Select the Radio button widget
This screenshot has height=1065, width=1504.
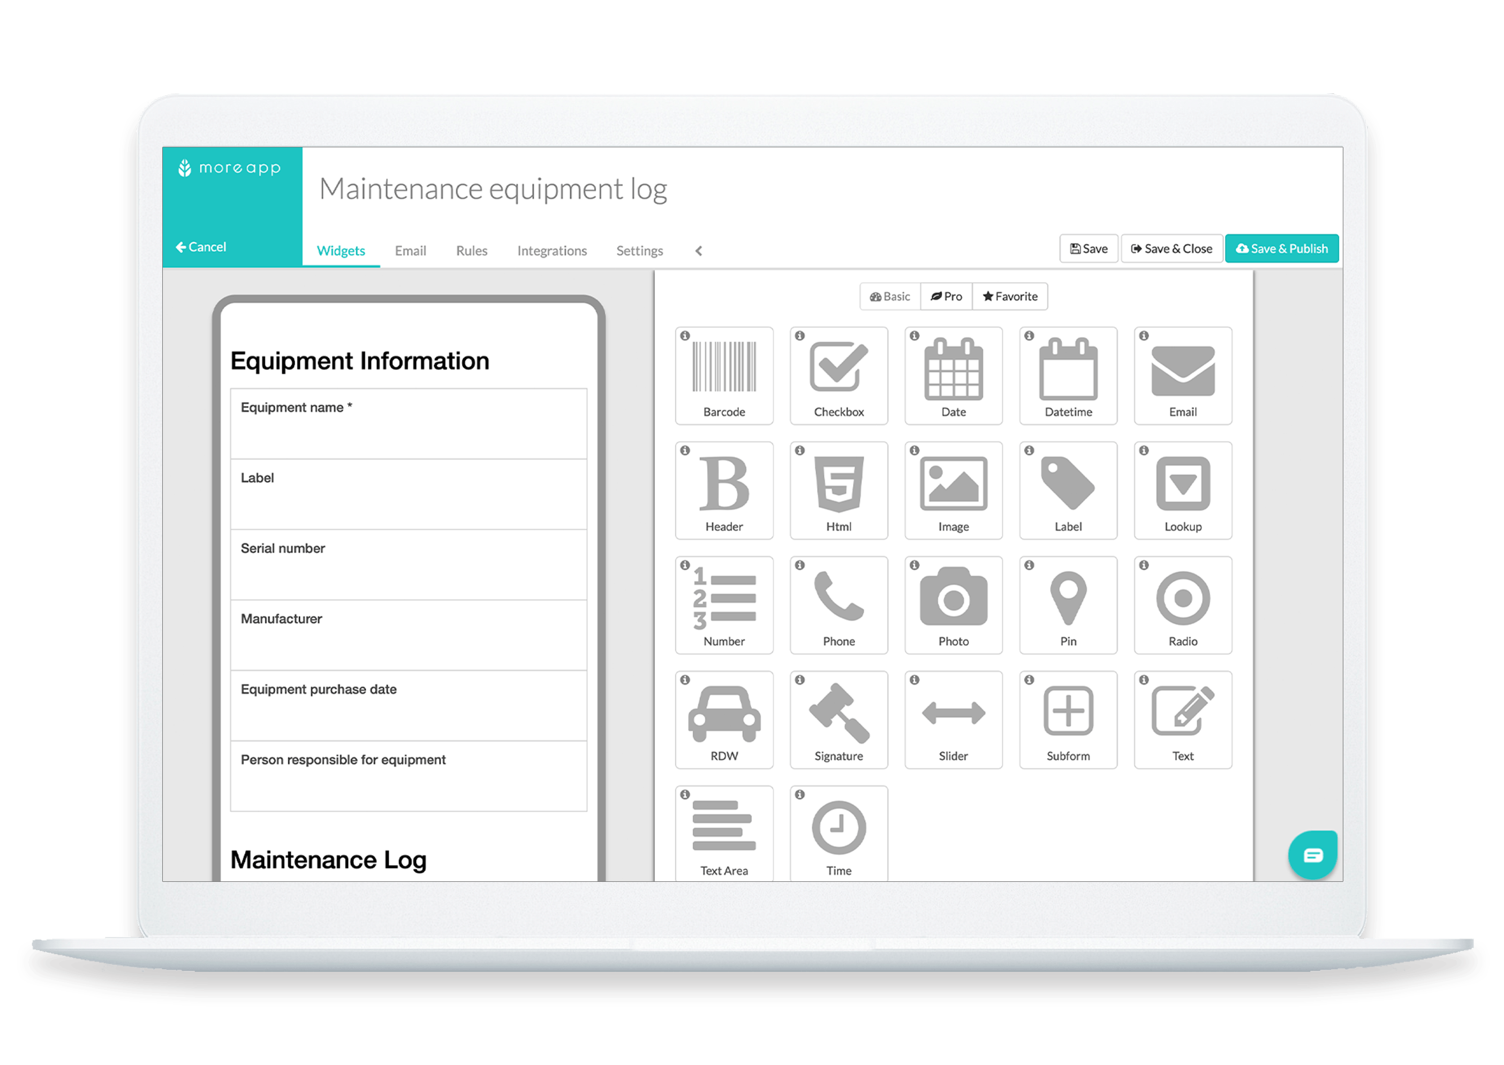(1185, 605)
